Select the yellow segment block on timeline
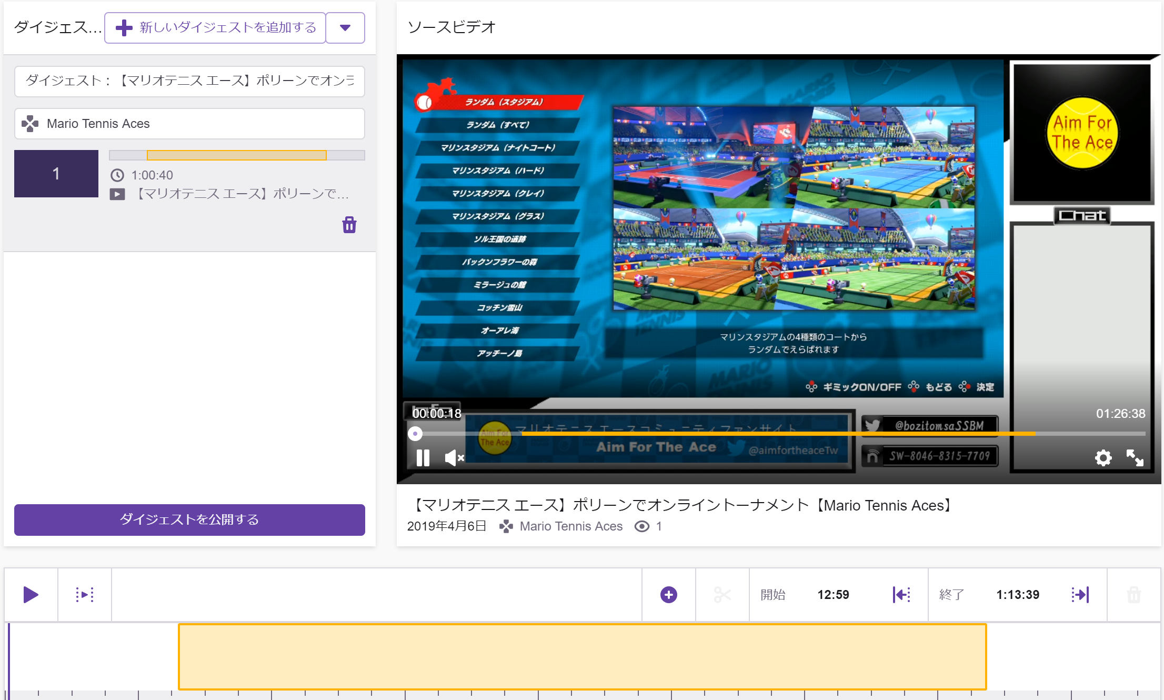The width and height of the screenshot is (1164, 700). (583, 657)
